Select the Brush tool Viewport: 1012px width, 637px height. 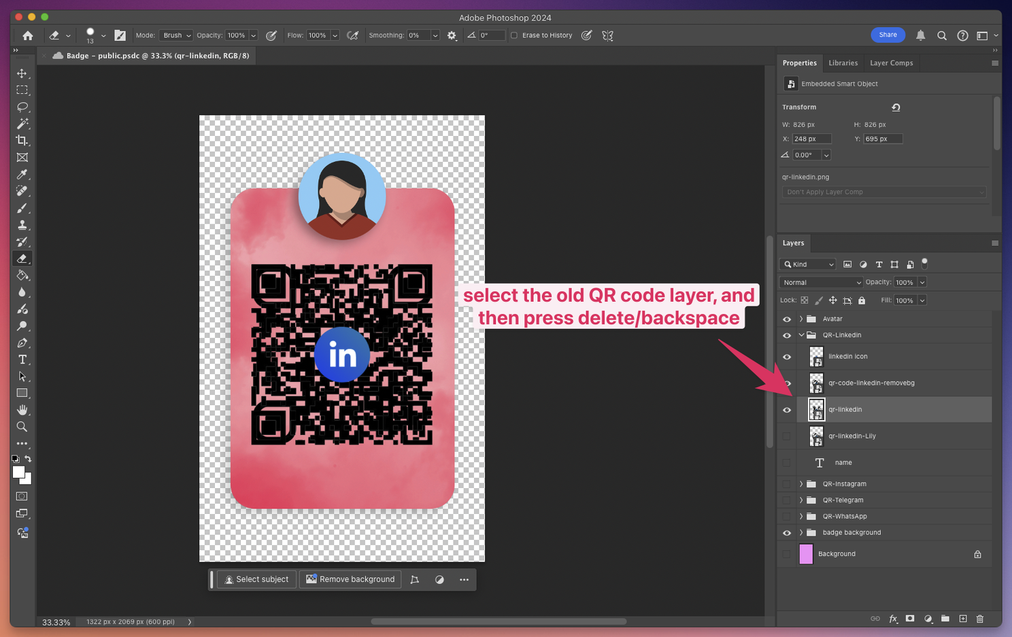coord(22,208)
